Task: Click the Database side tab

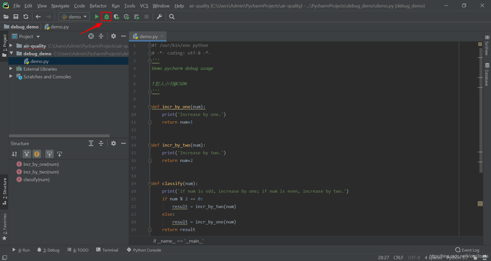Action: (487, 74)
